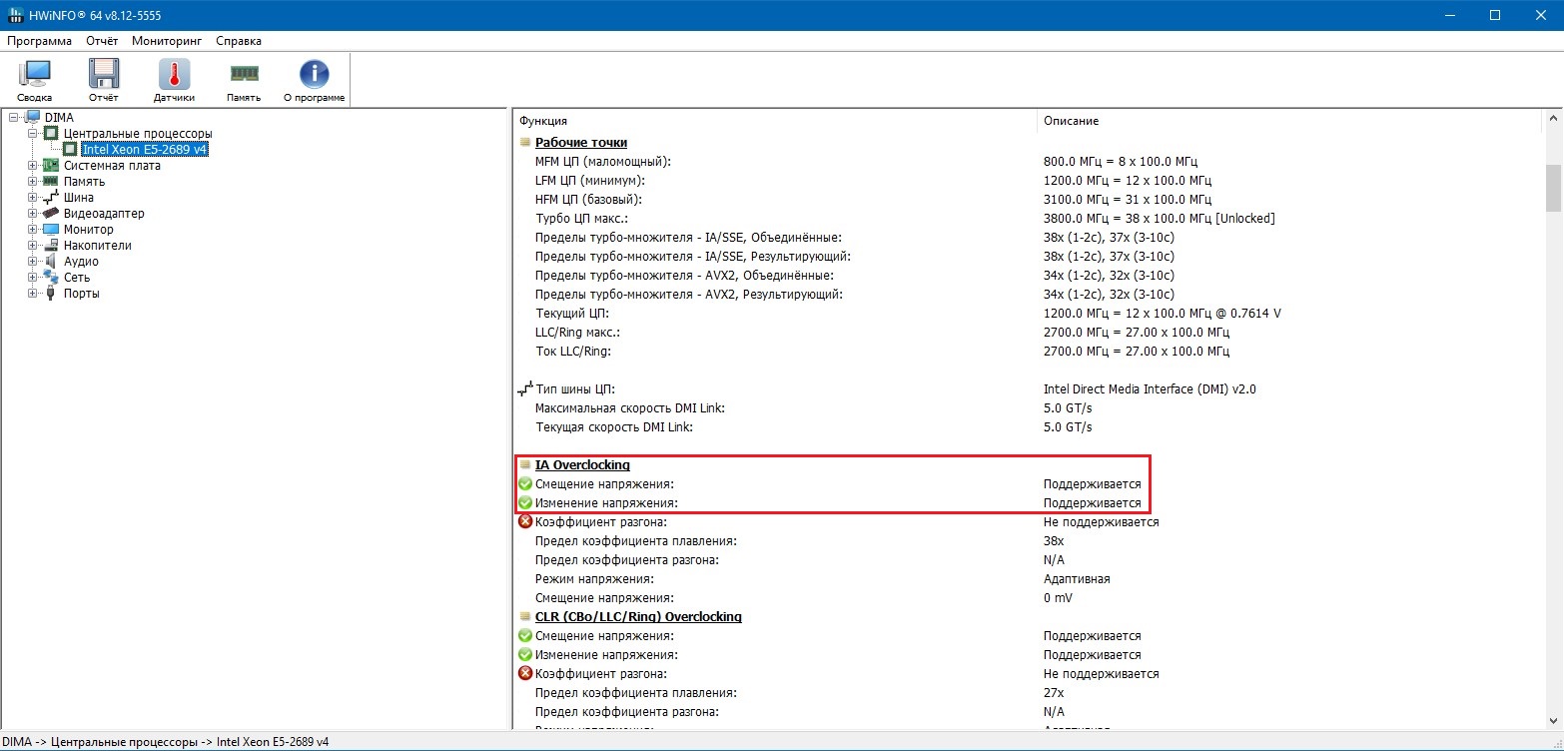Select the HFM ЦП (базовый) row
This screenshot has width=1564, height=751.
(1029, 200)
